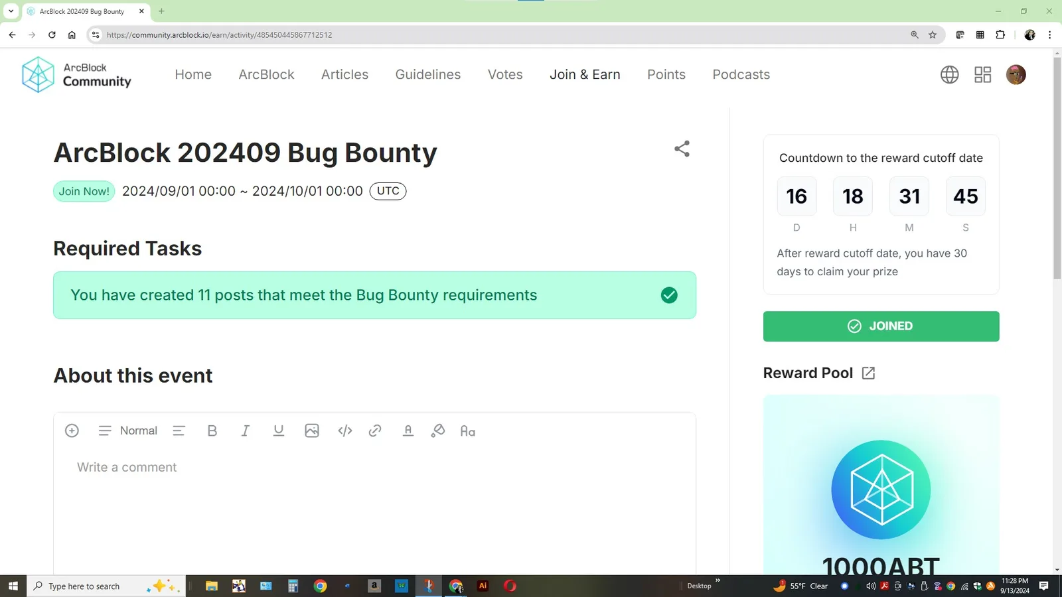Click the UTC timezone badge
Image resolution: width=1062 pixels, height=597 pixels.
(388, 191)
